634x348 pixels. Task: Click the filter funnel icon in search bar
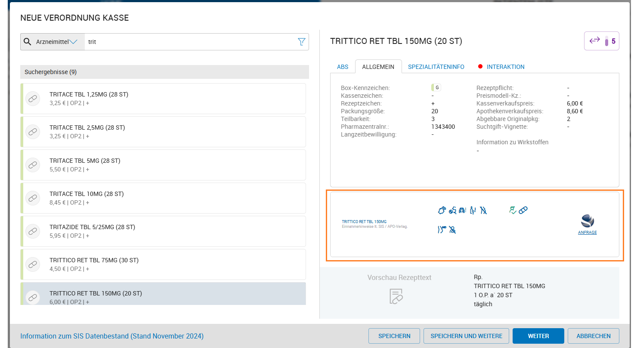pos(301,42)
